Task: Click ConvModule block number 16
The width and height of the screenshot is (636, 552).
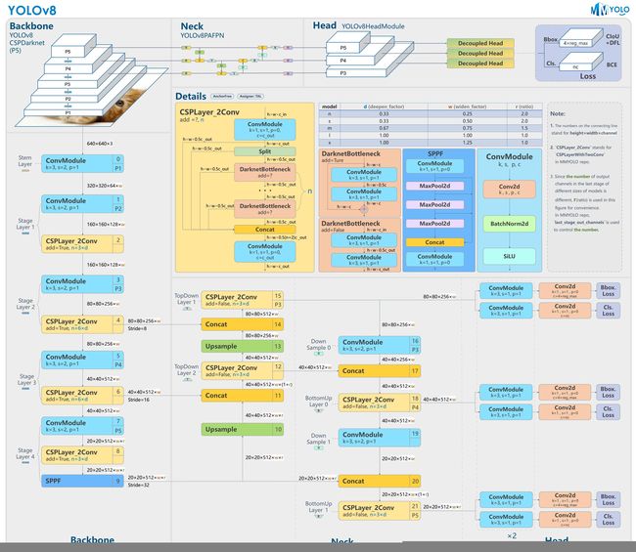Action: [380, 345]
